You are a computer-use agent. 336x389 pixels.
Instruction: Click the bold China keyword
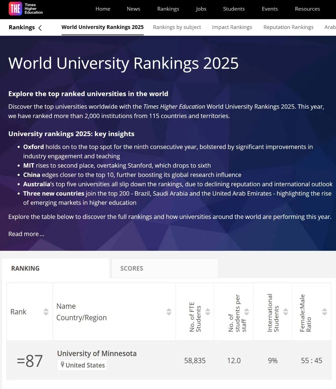point(32,175)
